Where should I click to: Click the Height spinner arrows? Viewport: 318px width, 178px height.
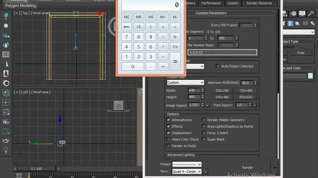(x=203, y=97)
